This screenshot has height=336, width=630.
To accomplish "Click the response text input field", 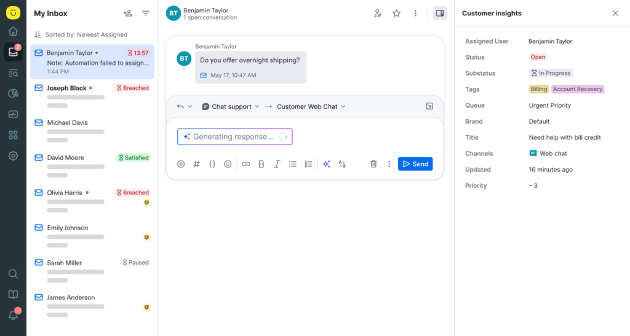I will point(234,137).
